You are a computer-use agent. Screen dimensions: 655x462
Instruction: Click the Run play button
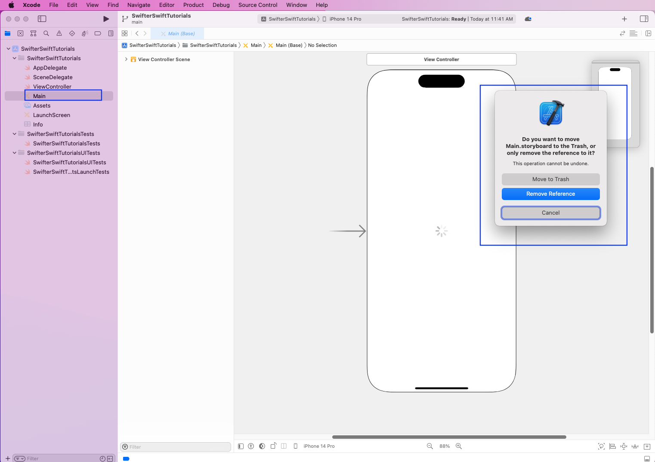(x=106, y=19)
